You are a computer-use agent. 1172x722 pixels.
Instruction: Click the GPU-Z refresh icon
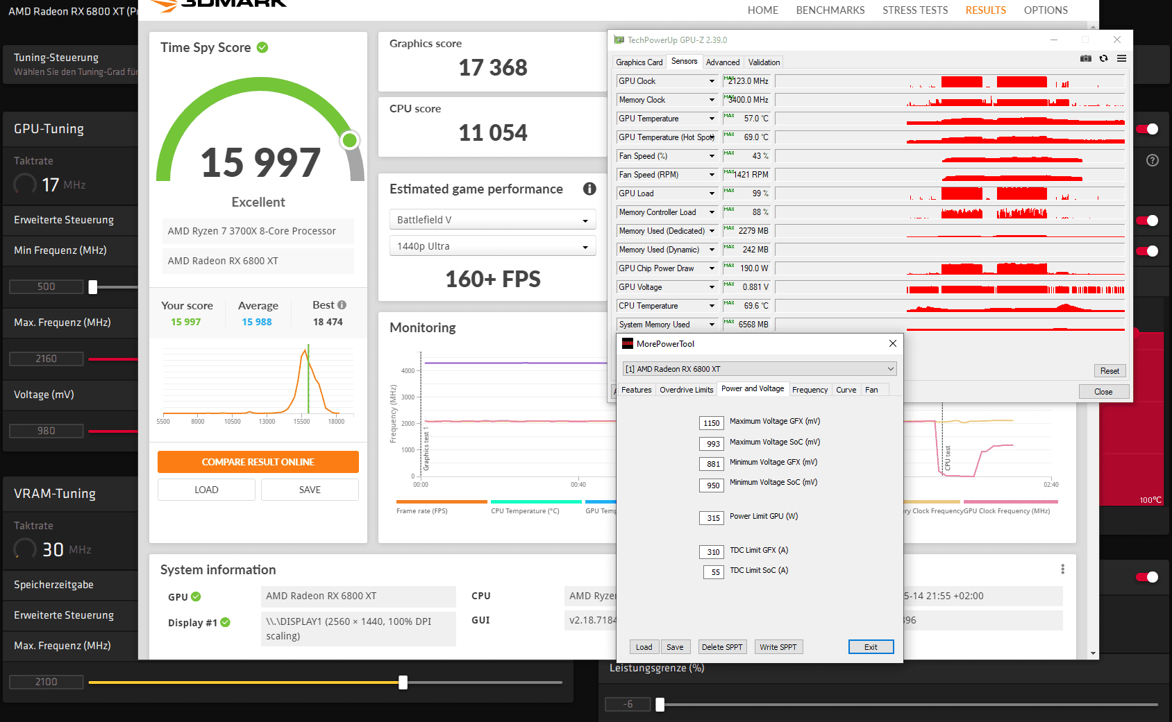tap(1104, 59)
